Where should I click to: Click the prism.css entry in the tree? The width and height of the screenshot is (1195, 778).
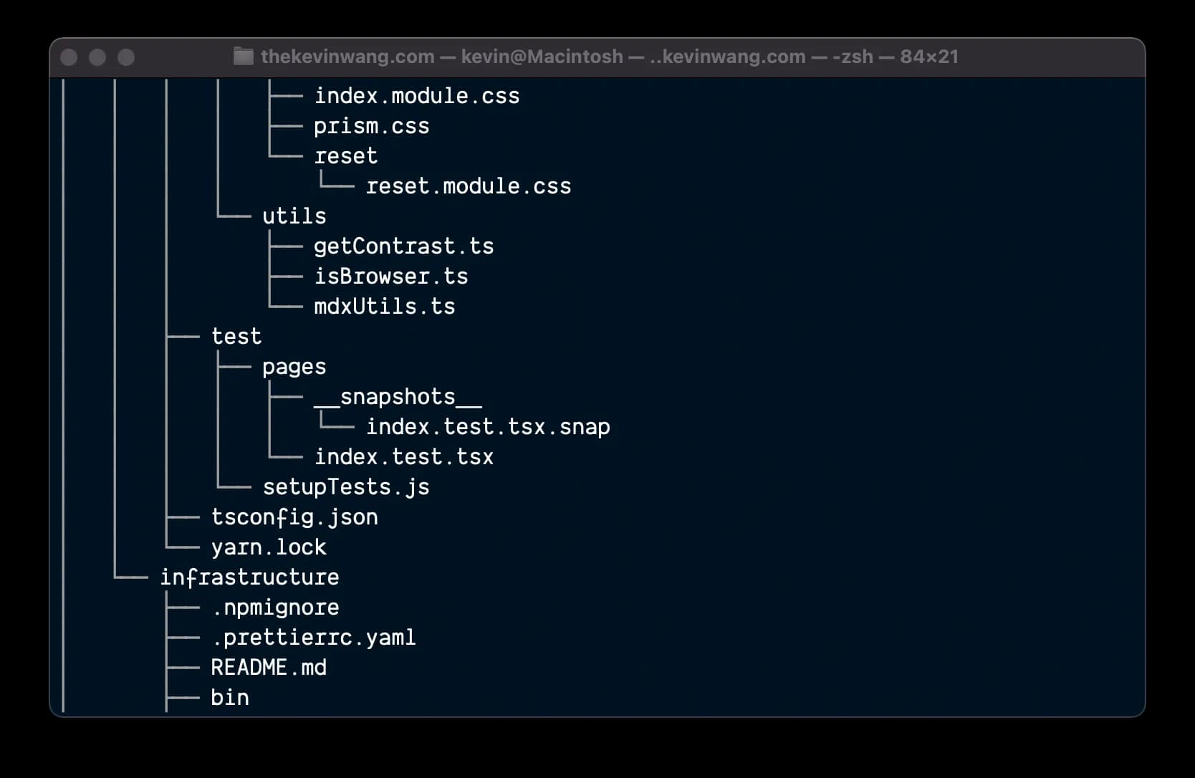pyautogui.click(x=371, y=126)
